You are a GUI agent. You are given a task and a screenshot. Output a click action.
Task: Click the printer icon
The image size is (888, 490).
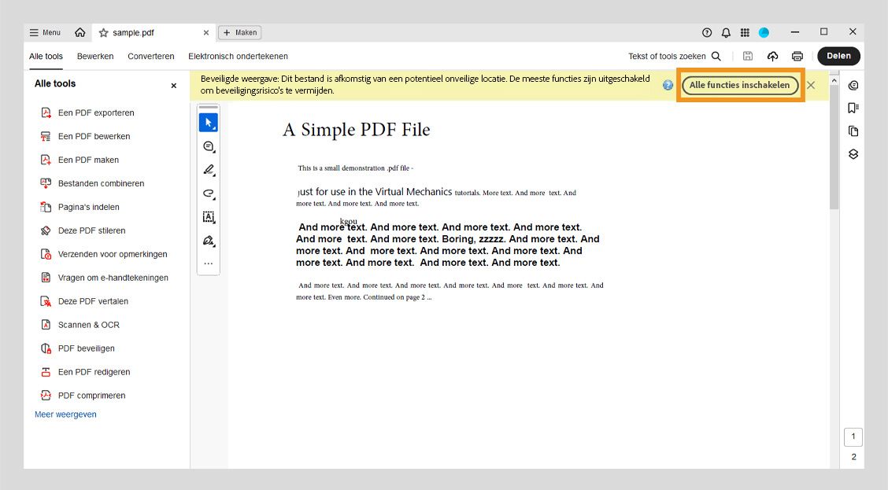[x=797, y=56]
